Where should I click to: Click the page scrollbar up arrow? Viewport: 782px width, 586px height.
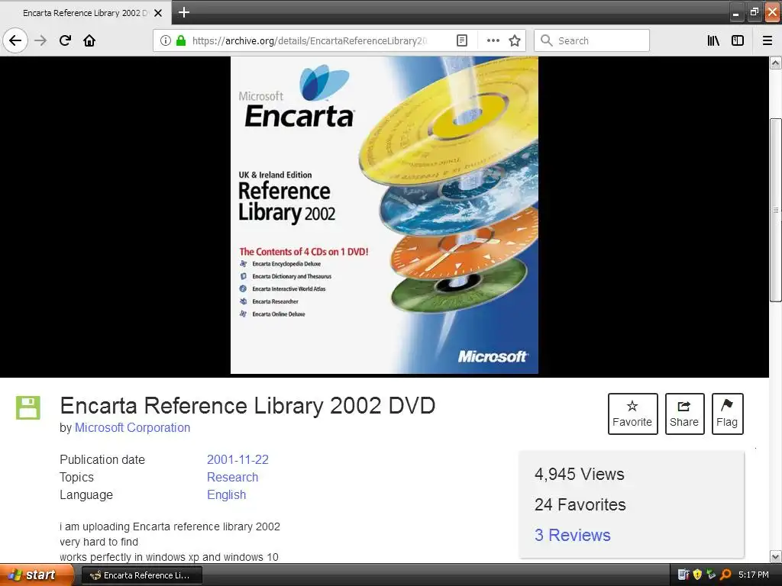coord(776,63)
